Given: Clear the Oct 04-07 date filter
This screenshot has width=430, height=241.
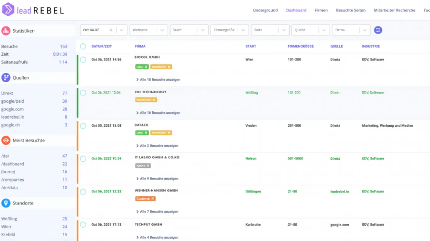Looking at the screenshot, I should coord(111,30).
